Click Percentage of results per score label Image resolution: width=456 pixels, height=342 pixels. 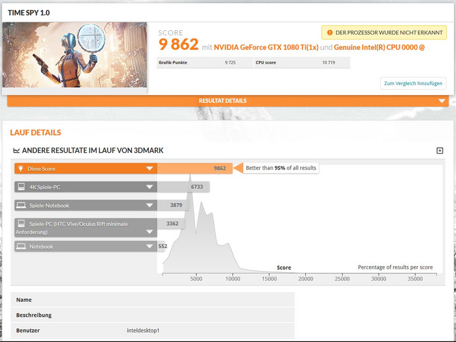395,267
